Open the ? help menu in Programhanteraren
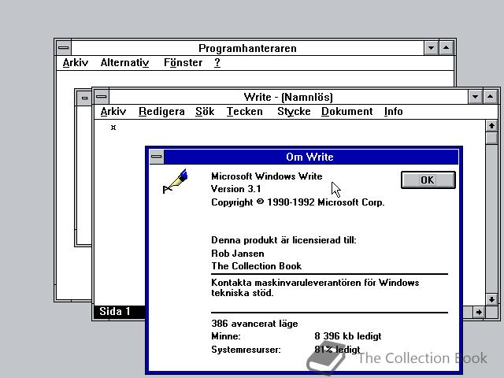The height and width of the screenshot is (378, 504). 217,62
